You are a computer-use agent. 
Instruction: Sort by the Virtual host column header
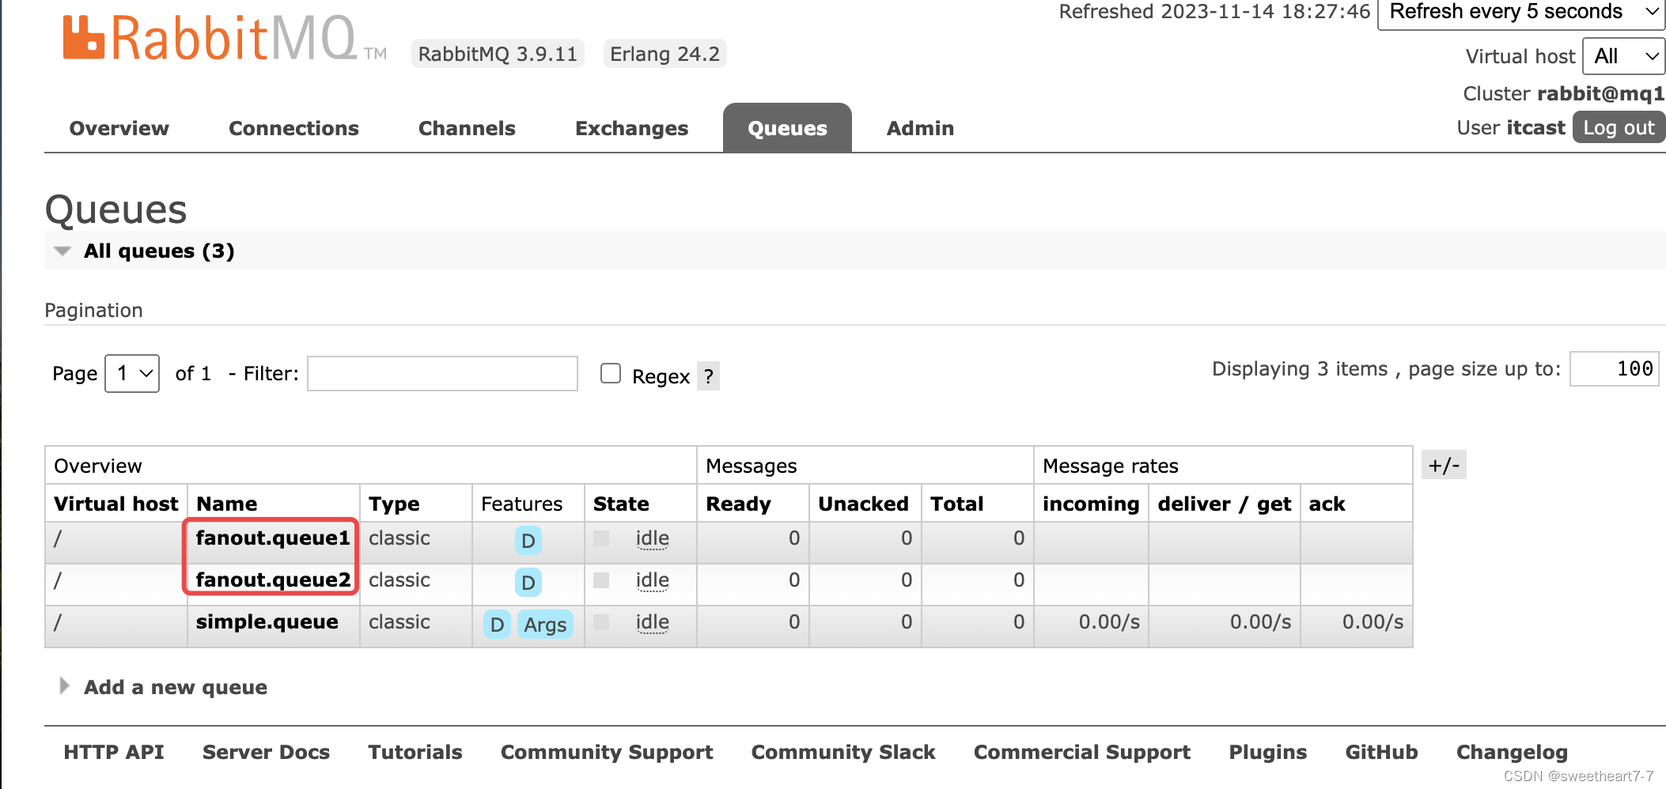[116, 504]
